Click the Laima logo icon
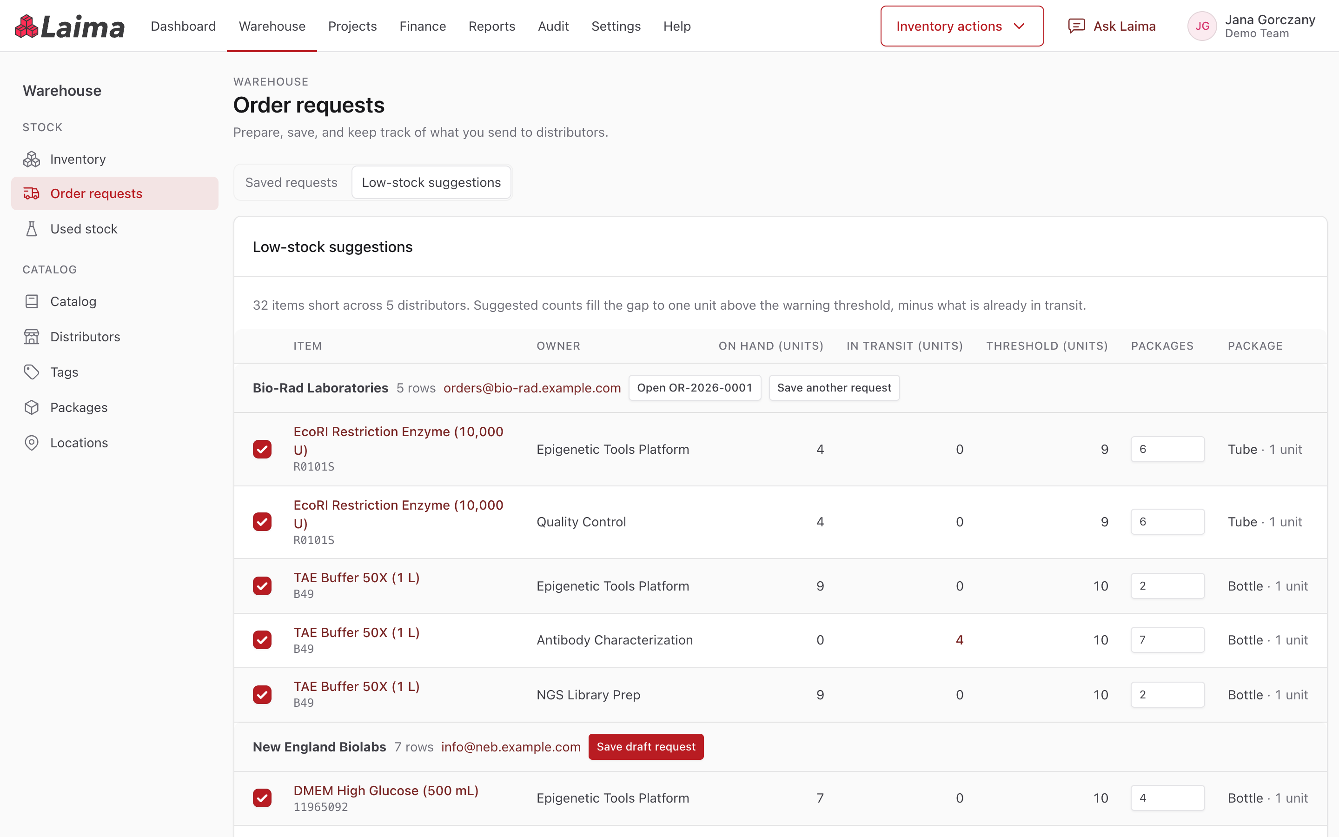The image size is (1339, 837). (x=26, y=27)
